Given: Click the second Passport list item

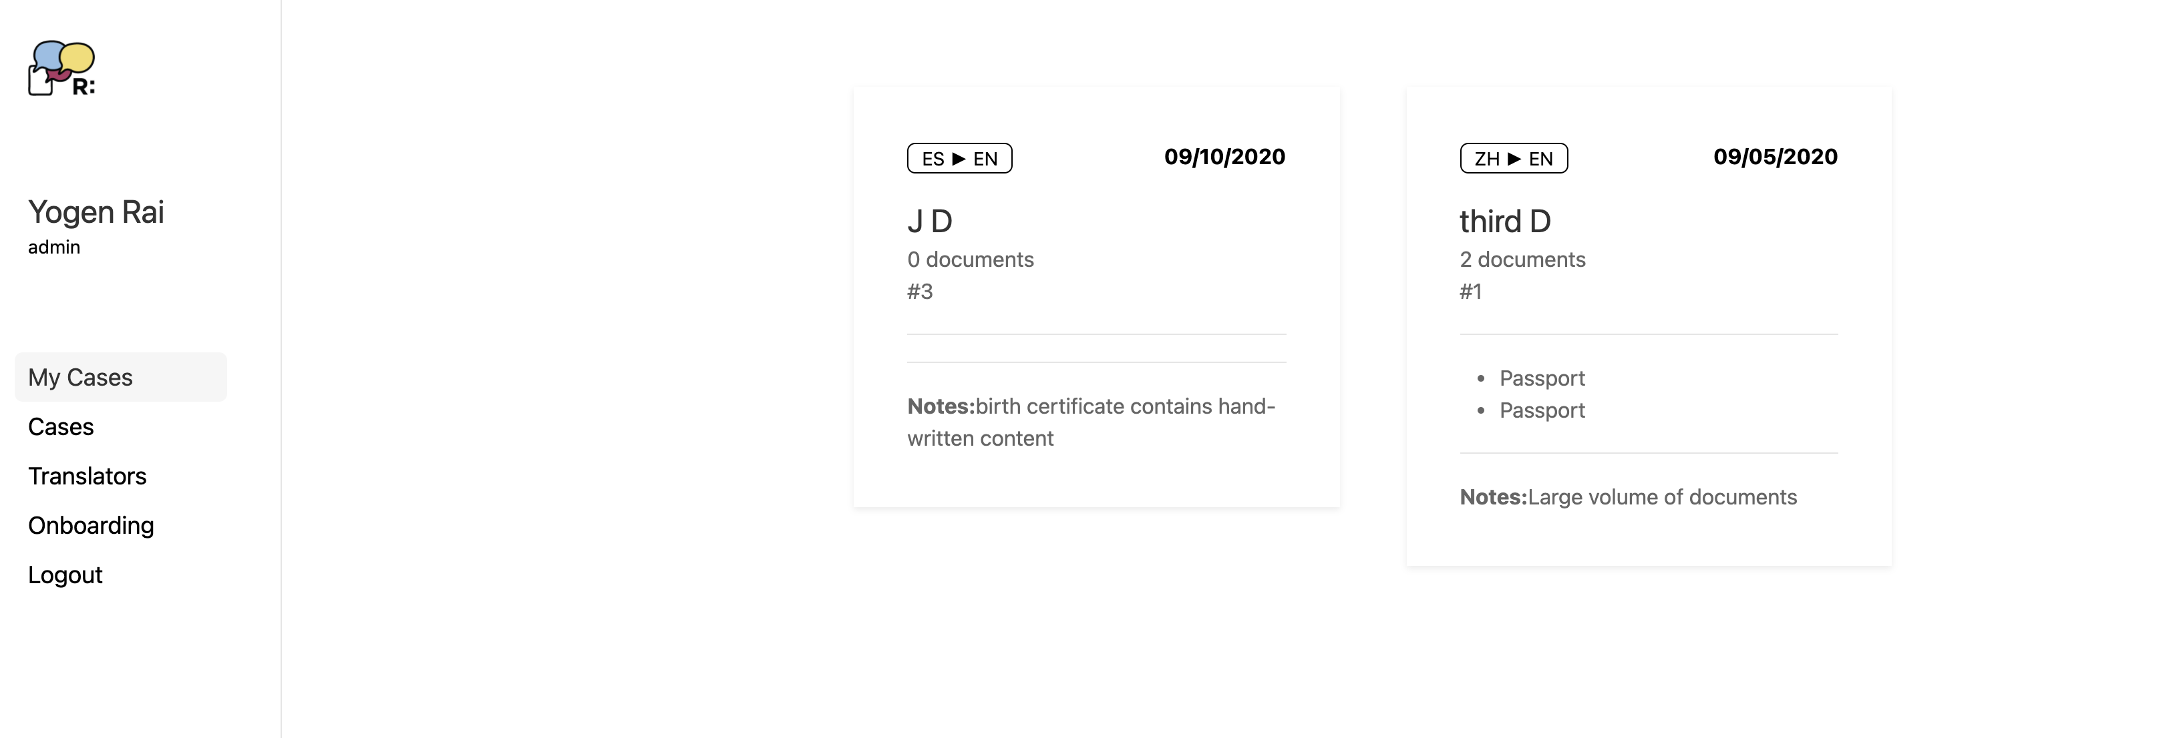Looking at the screenshot, I should [x=1542, y=410].
